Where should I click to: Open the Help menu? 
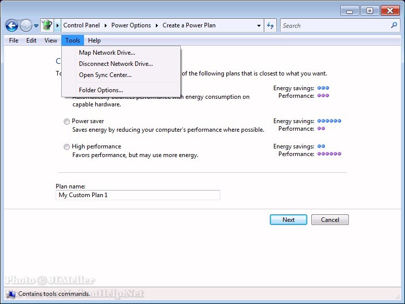[94, 41]
